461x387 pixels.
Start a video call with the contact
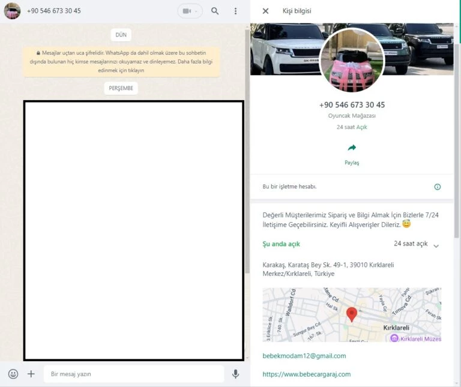(x=187, y=11)
